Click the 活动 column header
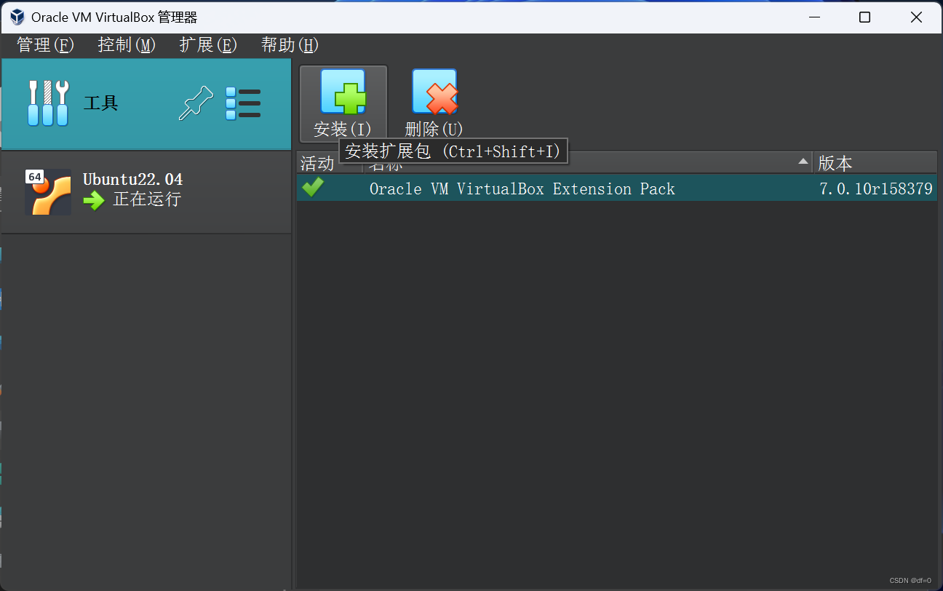The width and height of the screenshot is (943, 591). 316,162
